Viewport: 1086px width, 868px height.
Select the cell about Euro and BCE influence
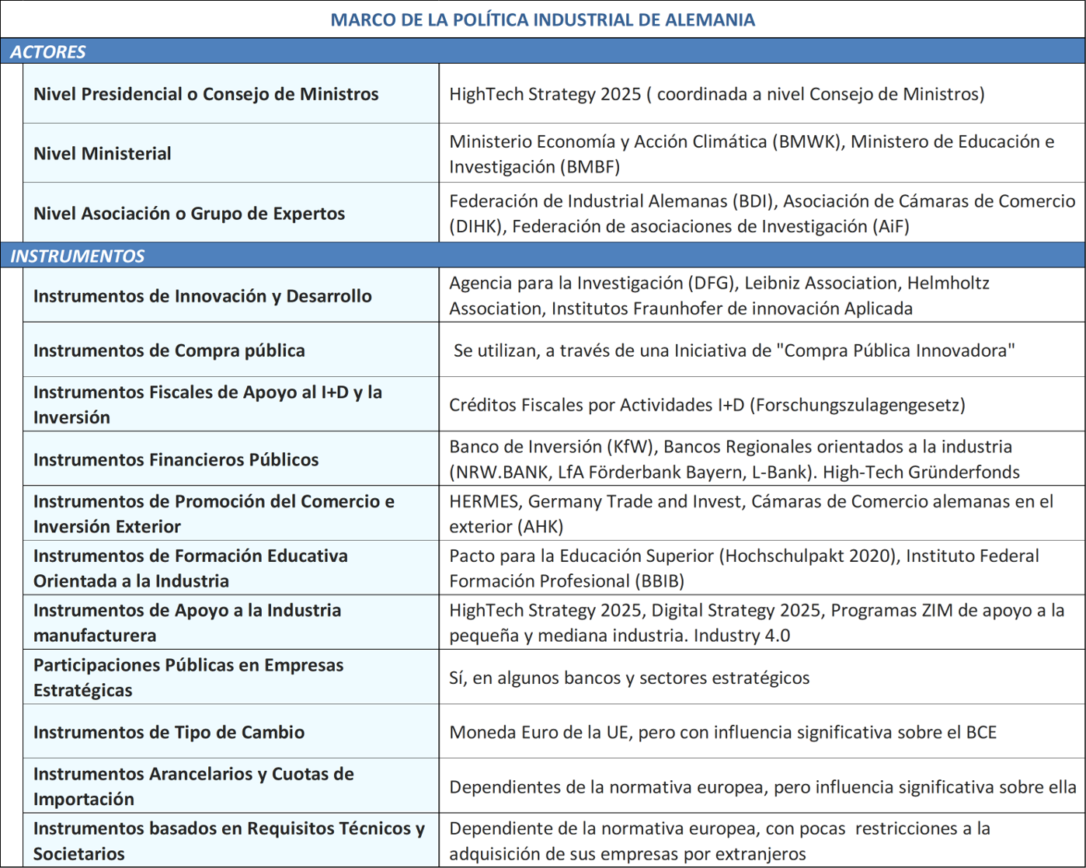[x=722, y=732]
